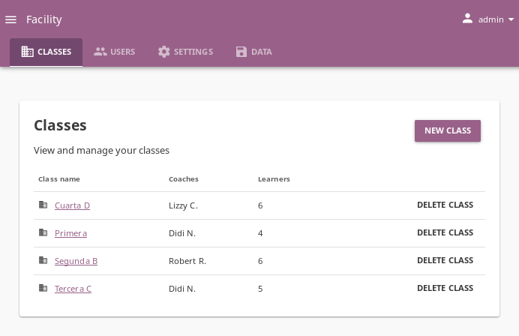
Task: Open the hamburger navigation menu
Action: (x=10, y=19)
